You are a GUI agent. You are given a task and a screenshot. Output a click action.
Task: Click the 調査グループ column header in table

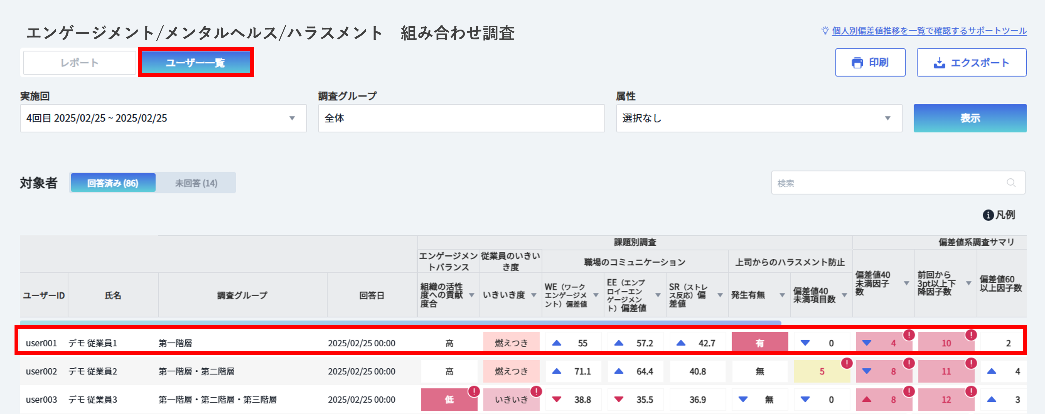(x=243, y=295)
